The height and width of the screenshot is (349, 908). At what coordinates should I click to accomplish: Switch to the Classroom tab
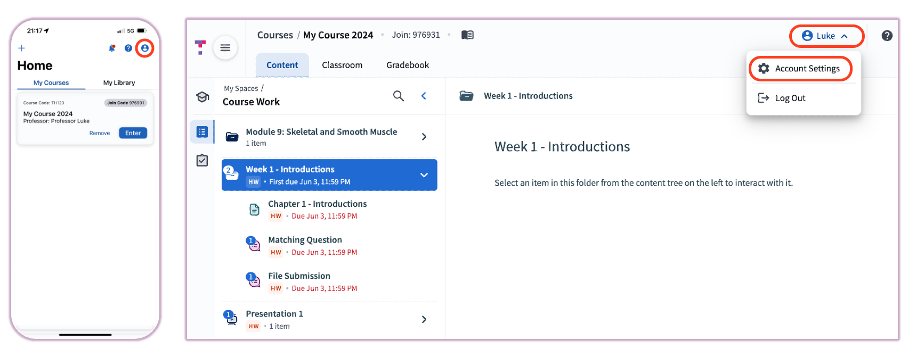click(342, 65)
